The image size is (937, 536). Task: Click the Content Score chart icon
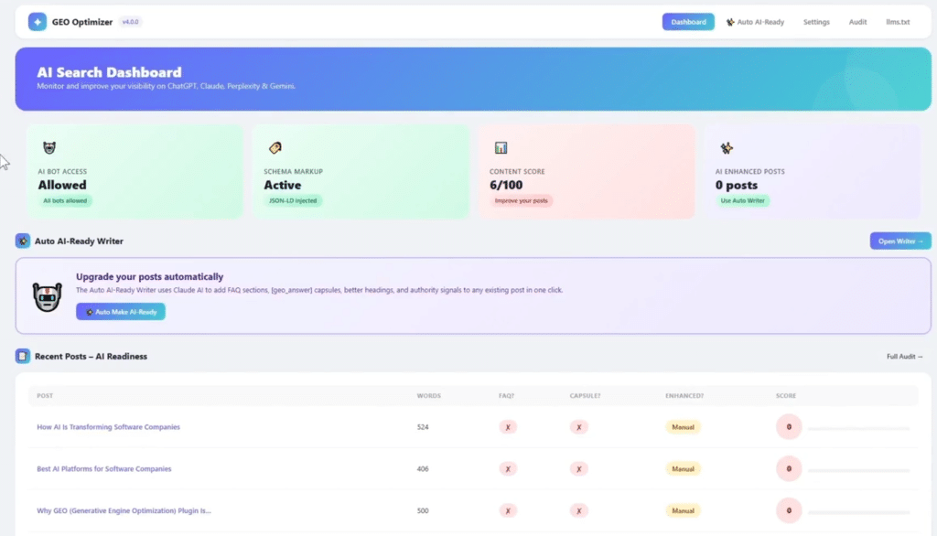click(501, 148)
